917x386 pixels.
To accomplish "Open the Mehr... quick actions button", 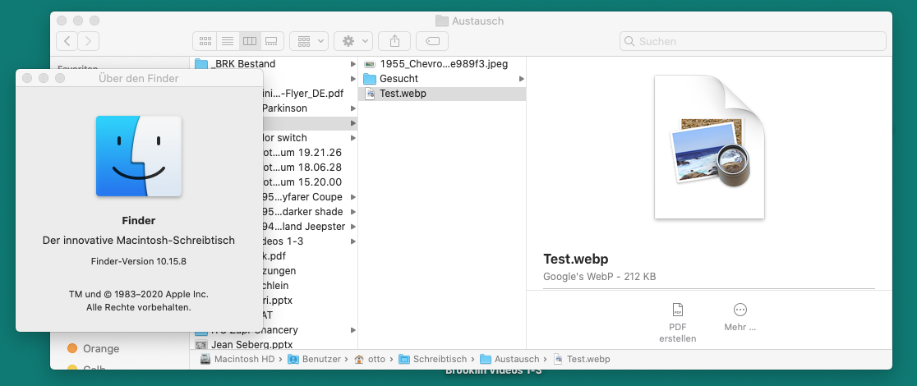I will pyautogui.click(x=740, y=316).
